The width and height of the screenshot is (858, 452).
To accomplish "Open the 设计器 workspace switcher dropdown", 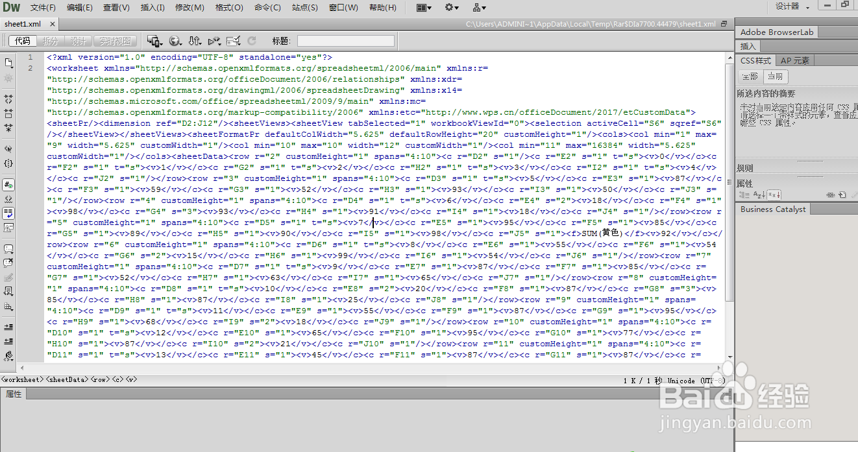I will click(792, 6).
